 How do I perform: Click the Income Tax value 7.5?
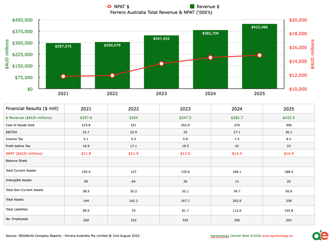tap(237, 139)
